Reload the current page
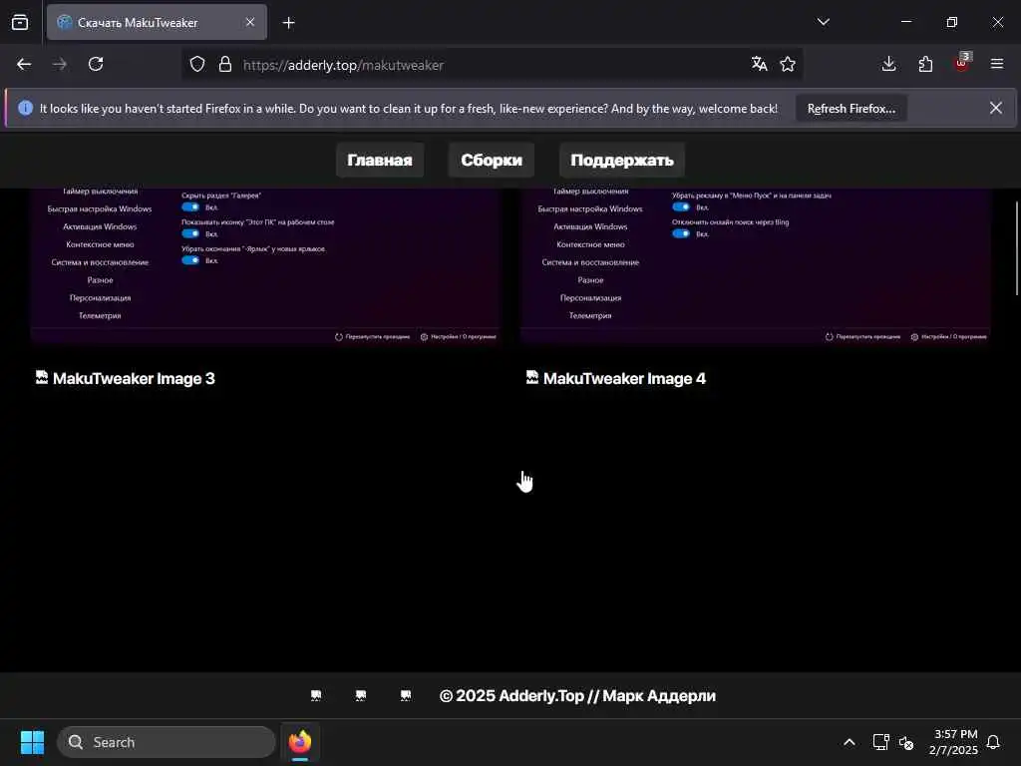The width and height of the screenshot is (1021, 766). point(96,64)
